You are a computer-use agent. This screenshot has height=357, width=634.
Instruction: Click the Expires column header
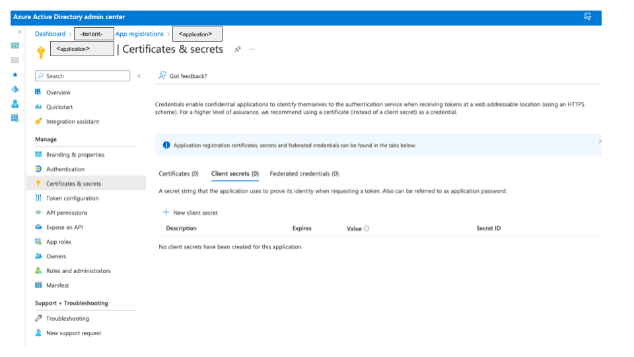(x=302, y=228)
